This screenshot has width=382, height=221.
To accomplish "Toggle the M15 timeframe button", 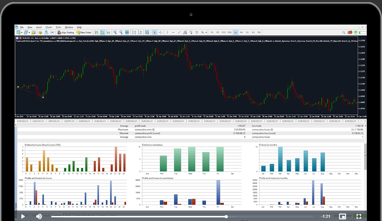I will 224,32.
